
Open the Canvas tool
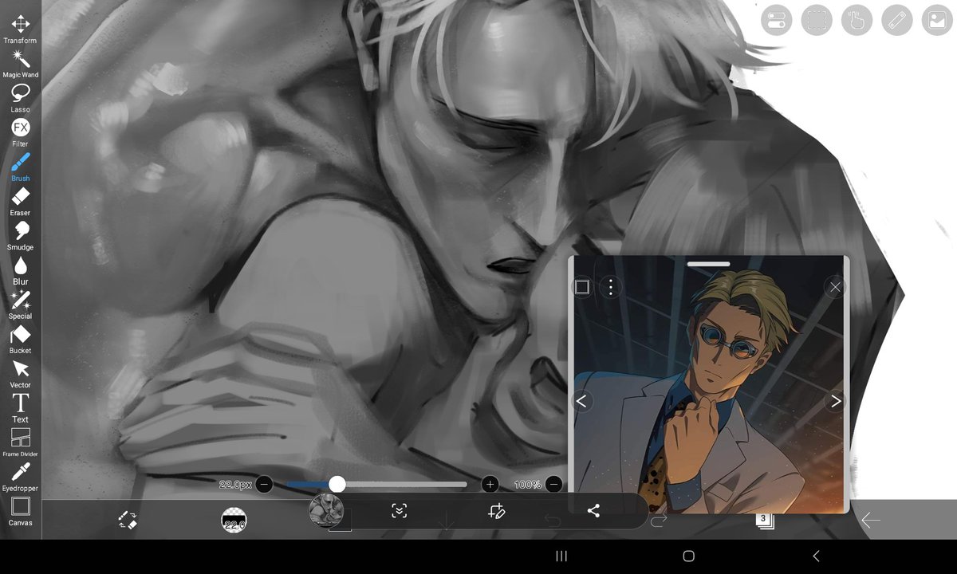(20, 511)
